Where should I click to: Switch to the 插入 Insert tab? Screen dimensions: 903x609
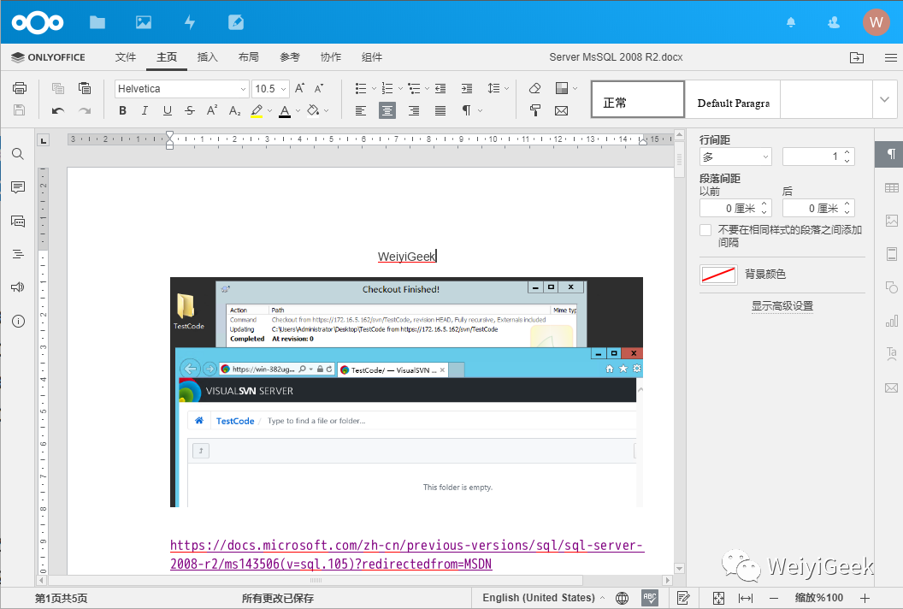pos(207,57)
